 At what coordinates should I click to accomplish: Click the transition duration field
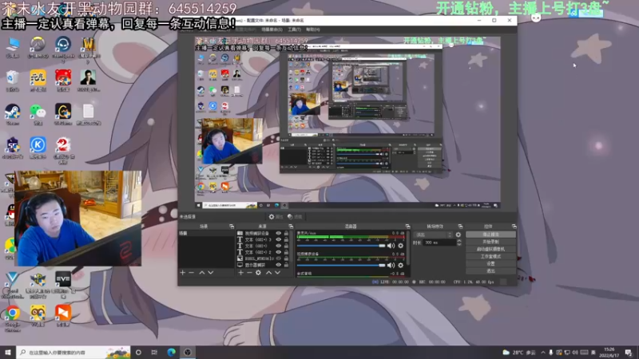439,243
